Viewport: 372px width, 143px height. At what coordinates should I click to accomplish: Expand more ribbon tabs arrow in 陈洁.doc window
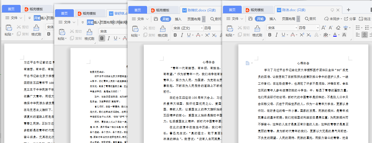click(x=298, y=19)
